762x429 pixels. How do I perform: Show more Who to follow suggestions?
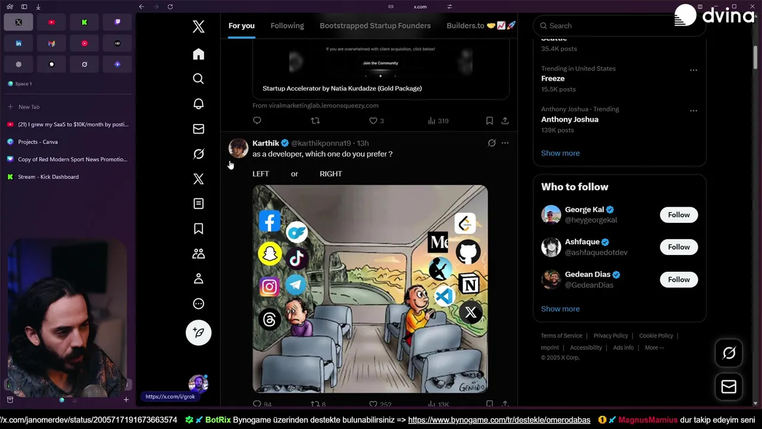coord(560,309)
